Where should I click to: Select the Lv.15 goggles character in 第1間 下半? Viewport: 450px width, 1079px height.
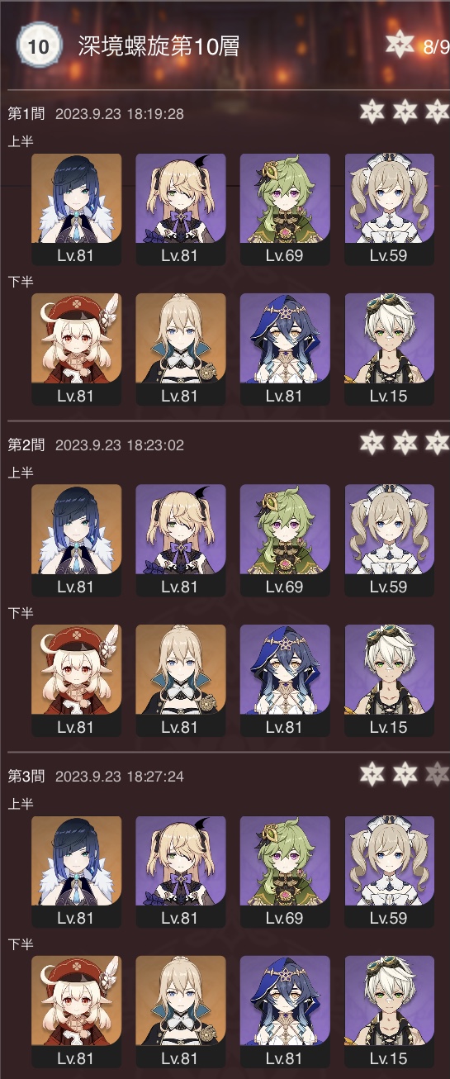389,349
